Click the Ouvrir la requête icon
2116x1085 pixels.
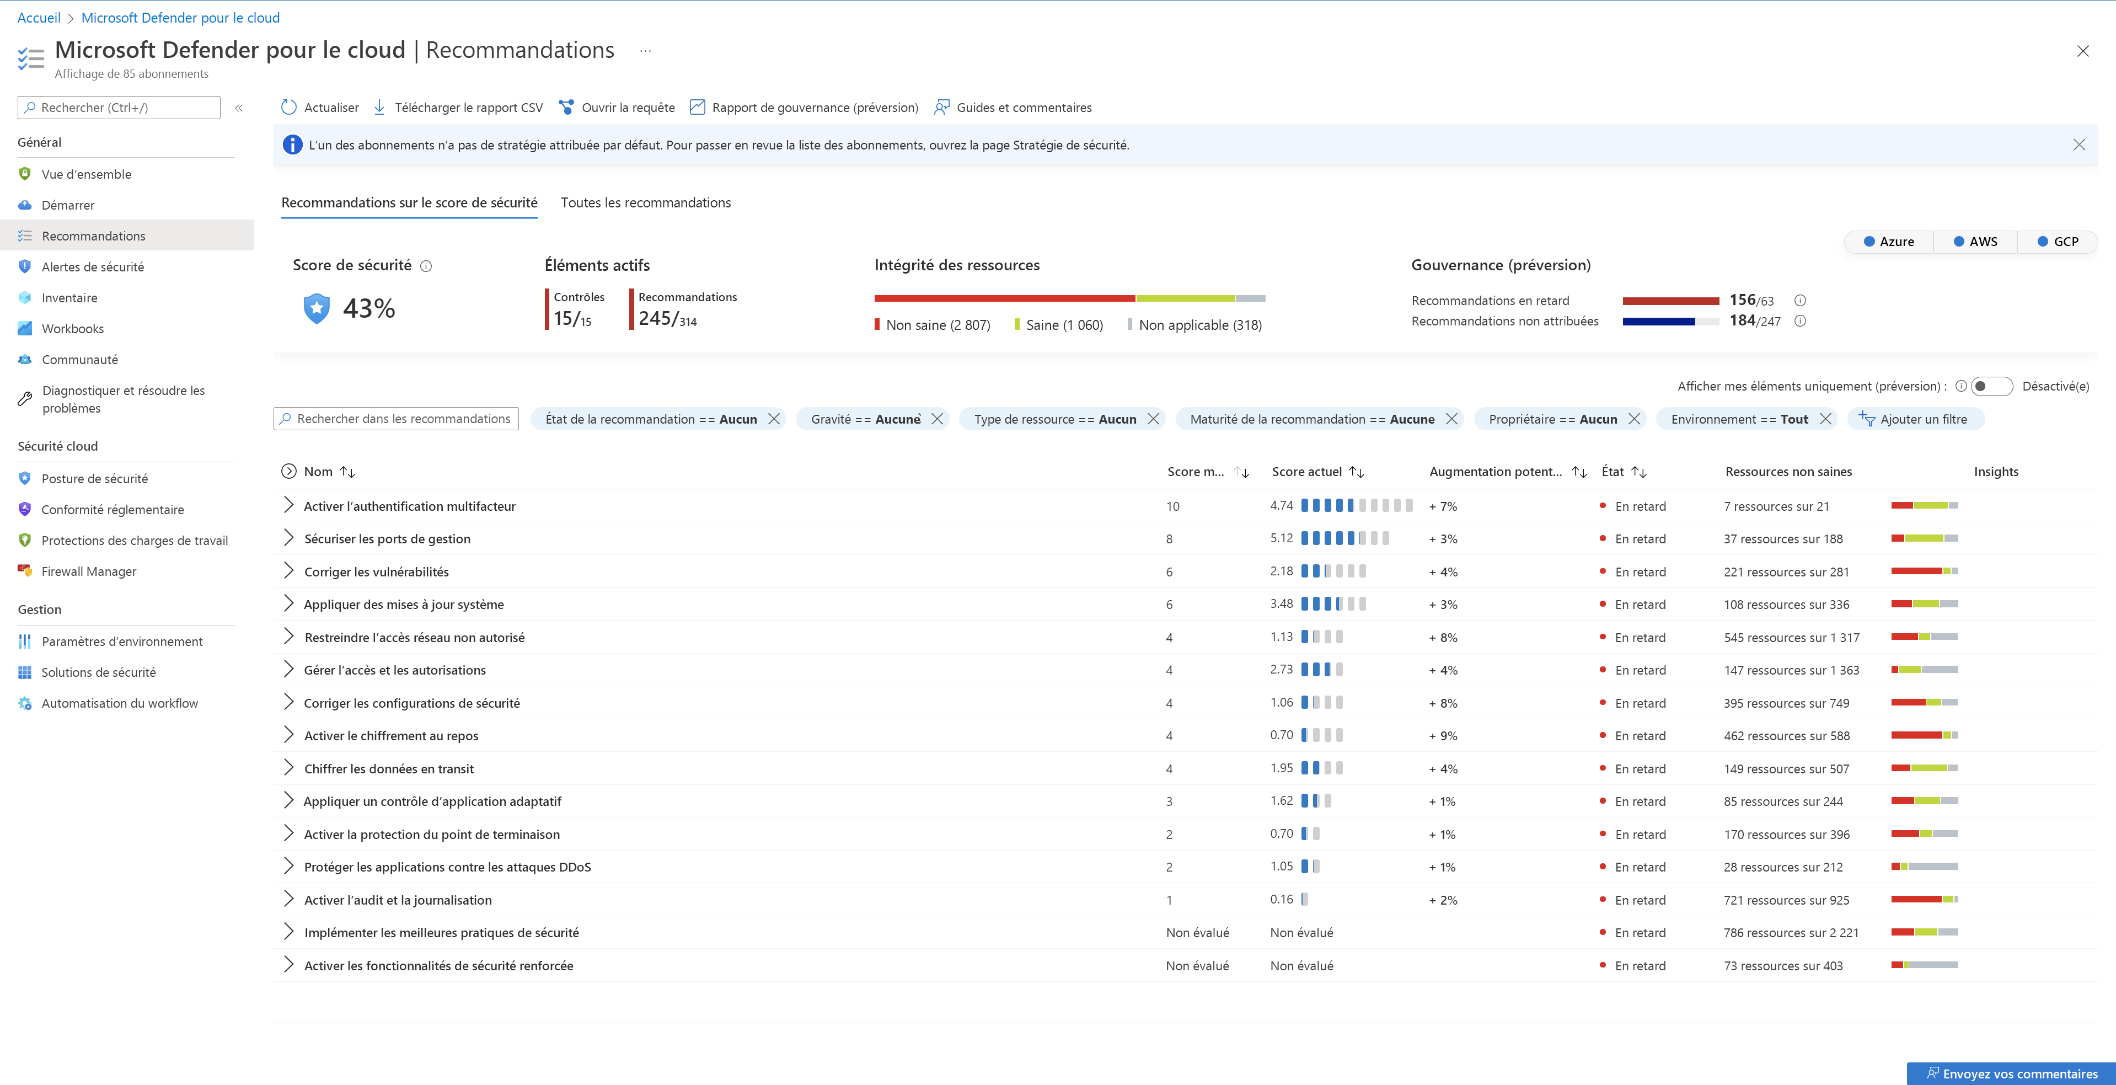point(566,108)
